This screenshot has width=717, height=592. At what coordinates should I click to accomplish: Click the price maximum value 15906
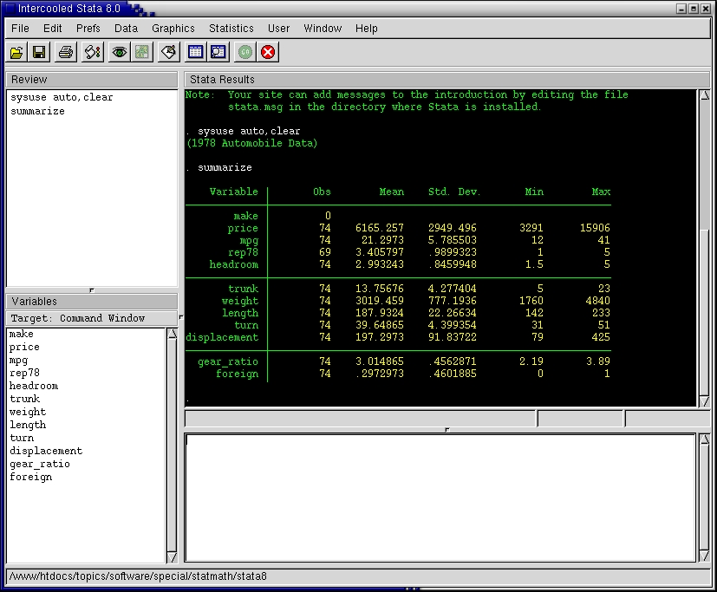[595, 228]
